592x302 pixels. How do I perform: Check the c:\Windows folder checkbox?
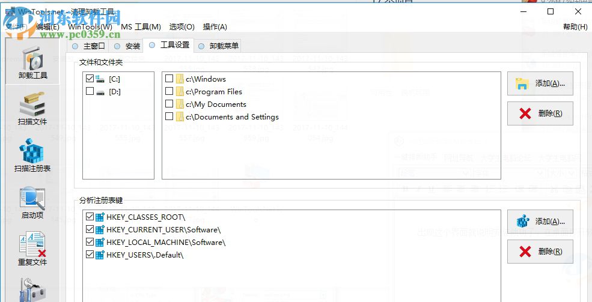click(x=169, y=79)
